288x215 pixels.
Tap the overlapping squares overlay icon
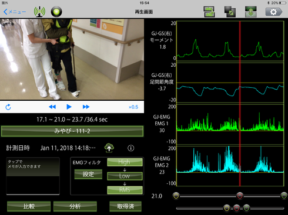[230, 12]
